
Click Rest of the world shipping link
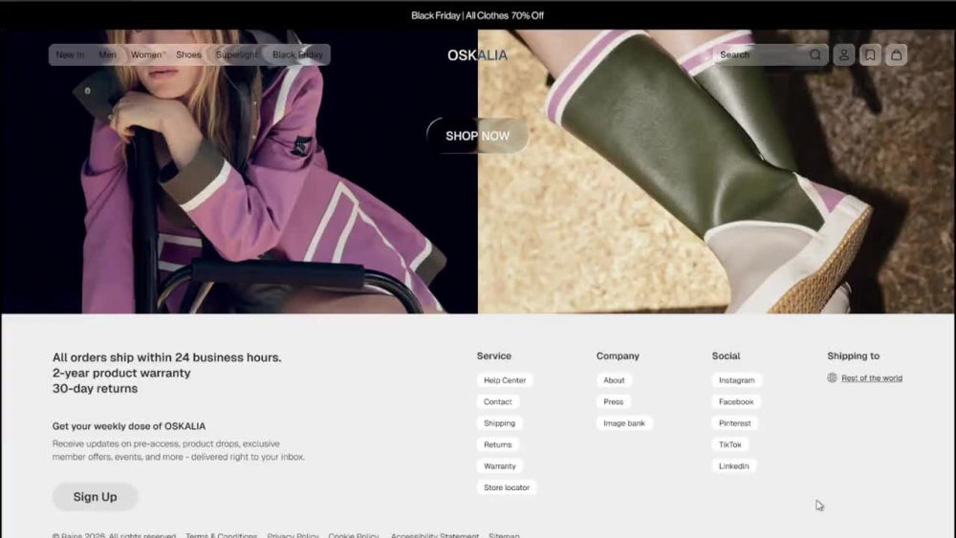click(872, 377)
